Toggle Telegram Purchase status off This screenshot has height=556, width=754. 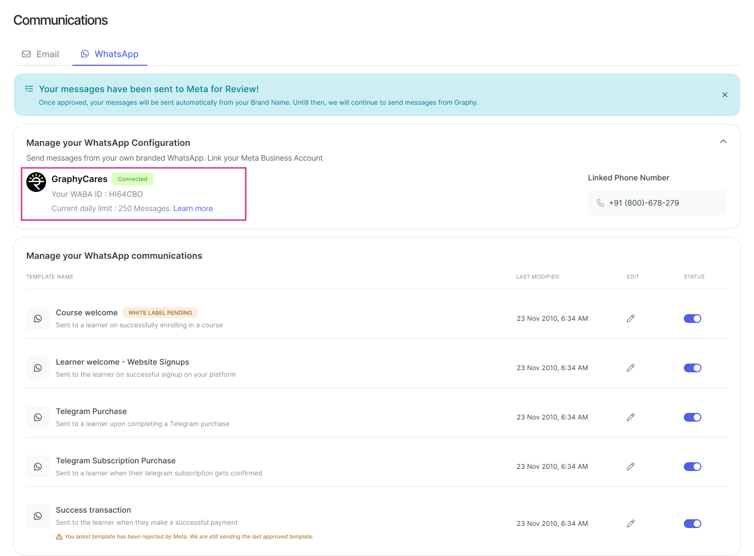click(x=692, y=417)
